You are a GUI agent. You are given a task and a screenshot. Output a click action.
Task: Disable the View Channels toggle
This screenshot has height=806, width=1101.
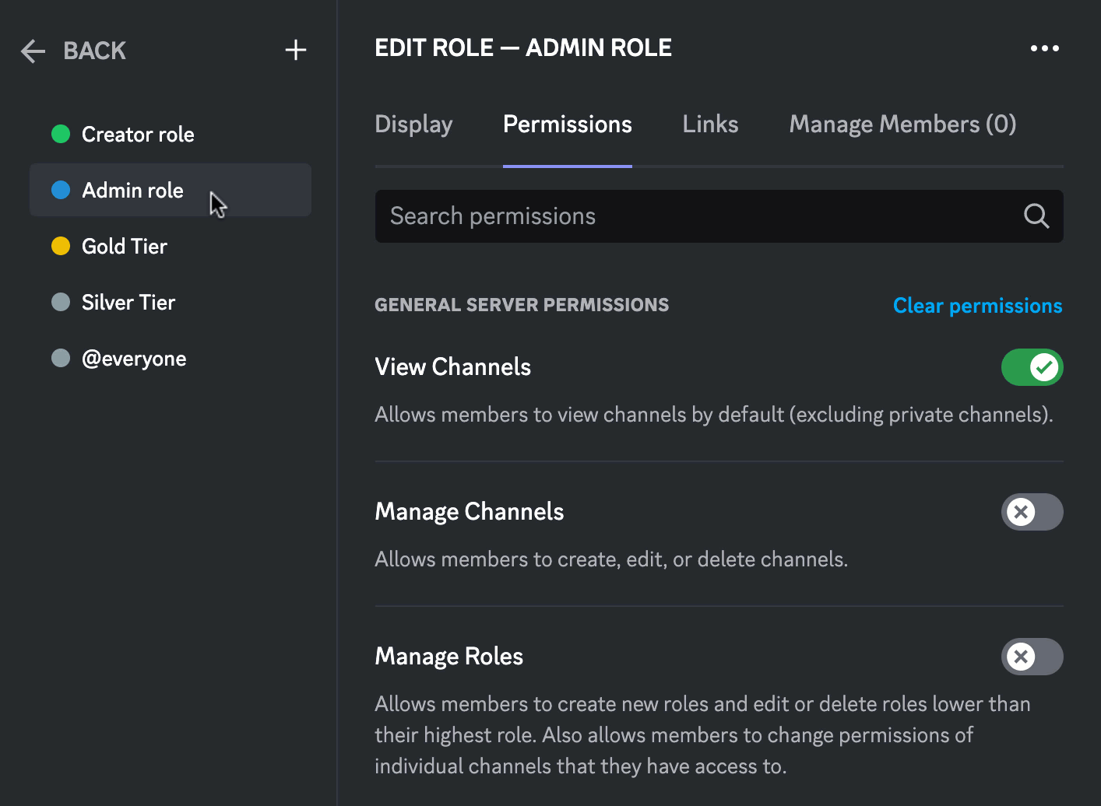1032,367
